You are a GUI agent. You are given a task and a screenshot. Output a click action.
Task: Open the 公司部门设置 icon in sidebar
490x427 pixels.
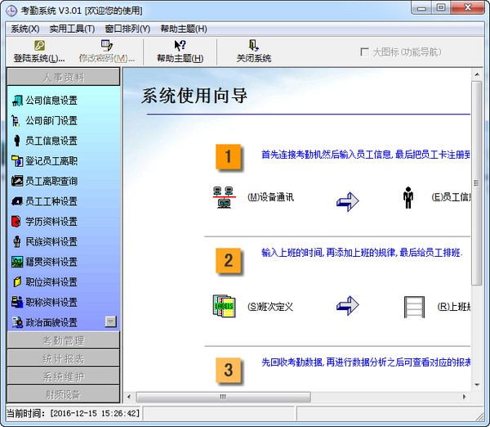click(x=16, y=121)
